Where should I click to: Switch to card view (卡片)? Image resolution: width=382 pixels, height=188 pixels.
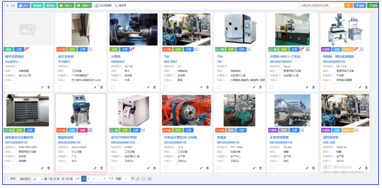tap(24, 5)
